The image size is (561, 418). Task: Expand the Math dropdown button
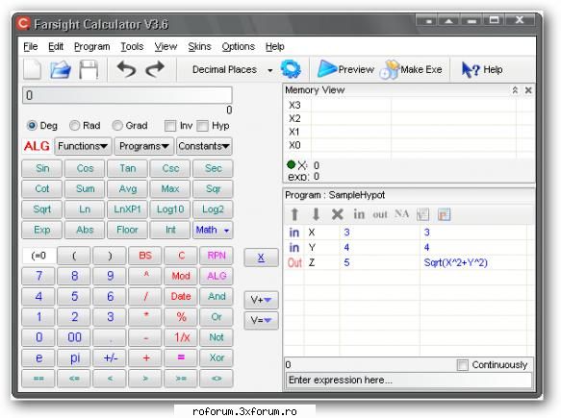(213, 230)
